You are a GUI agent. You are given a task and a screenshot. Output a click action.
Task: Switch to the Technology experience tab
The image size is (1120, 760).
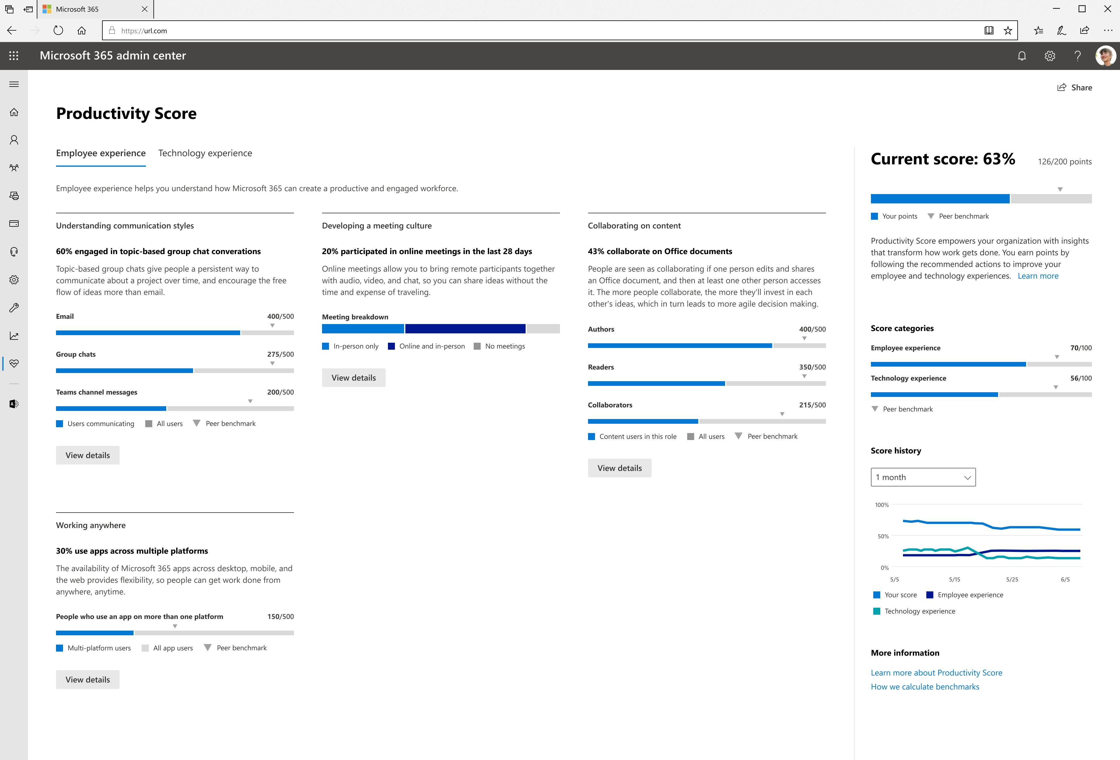click(205, 153)
